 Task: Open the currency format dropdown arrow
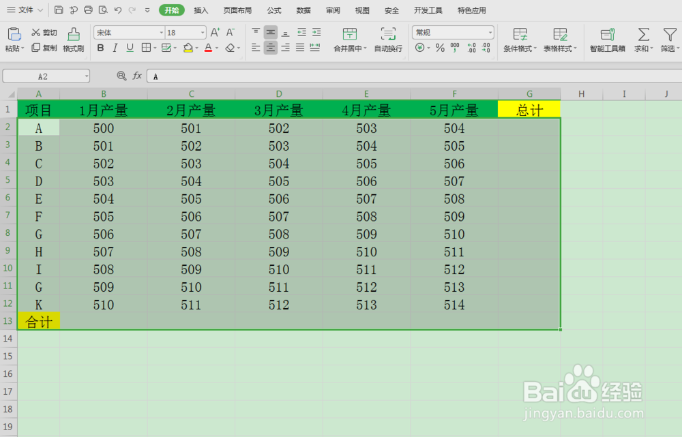click(x=428, y=48)
